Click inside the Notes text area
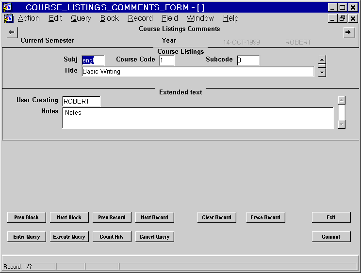The image size is (361, 273). point(198,118)
